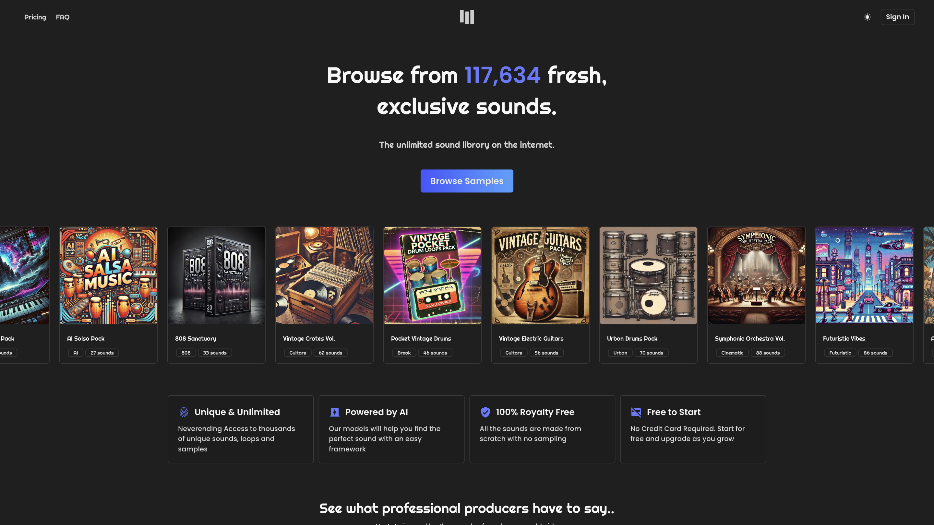934x525 pixels.
Task: Click the Cinematic tag on Symphonic Orchestra
Action: pyautogui.click(x=732, y=353)
